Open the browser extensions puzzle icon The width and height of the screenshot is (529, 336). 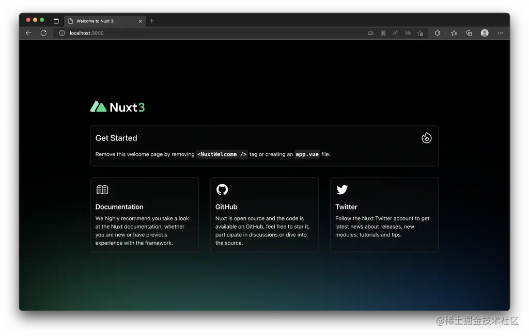point(437,33)
